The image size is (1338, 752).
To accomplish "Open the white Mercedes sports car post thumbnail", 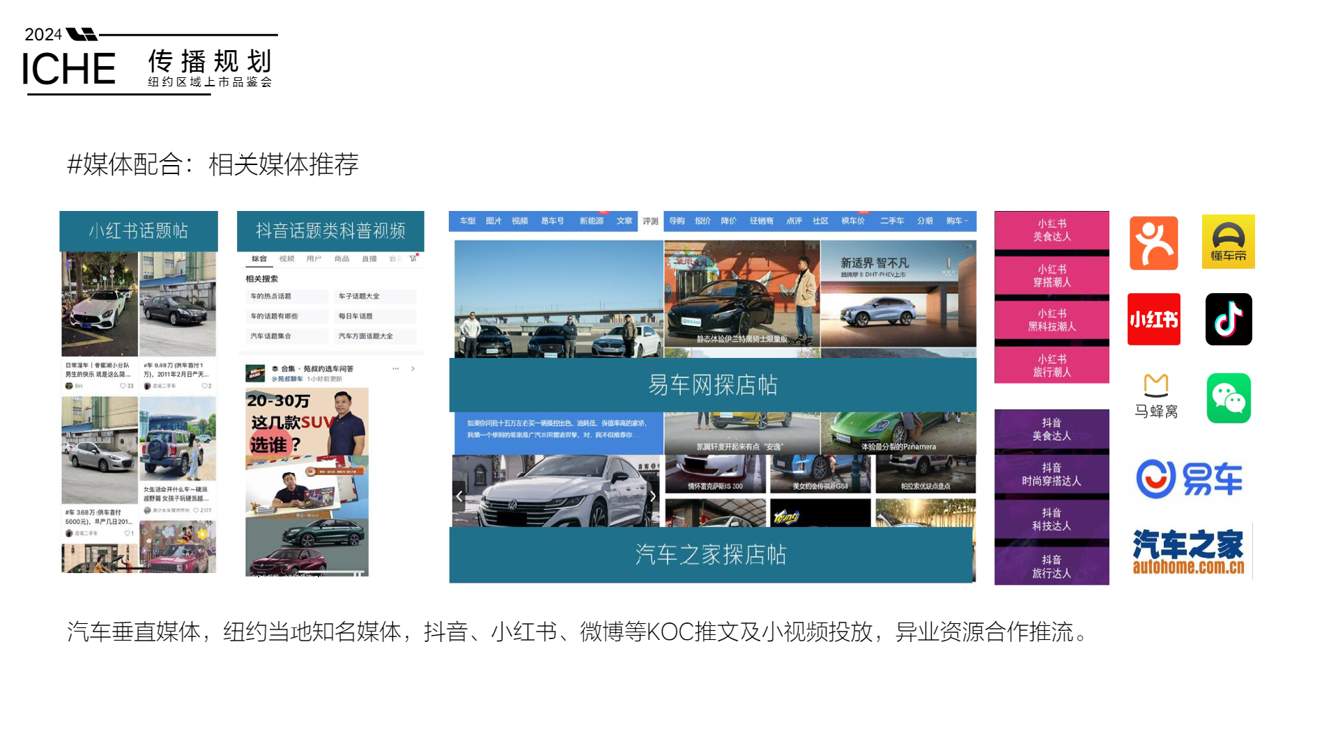I will point(100,304).
